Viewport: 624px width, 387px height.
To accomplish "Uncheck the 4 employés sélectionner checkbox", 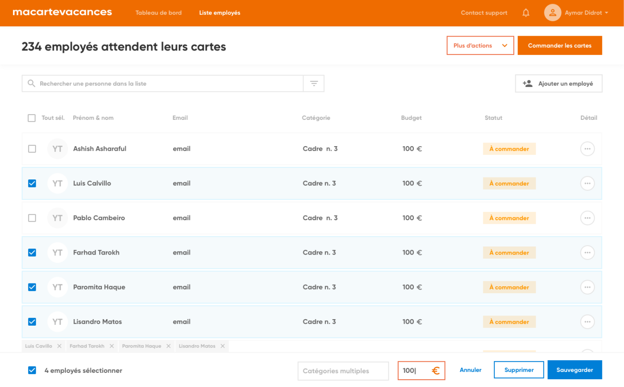I will pyautogui.click(x=32, y=370).
